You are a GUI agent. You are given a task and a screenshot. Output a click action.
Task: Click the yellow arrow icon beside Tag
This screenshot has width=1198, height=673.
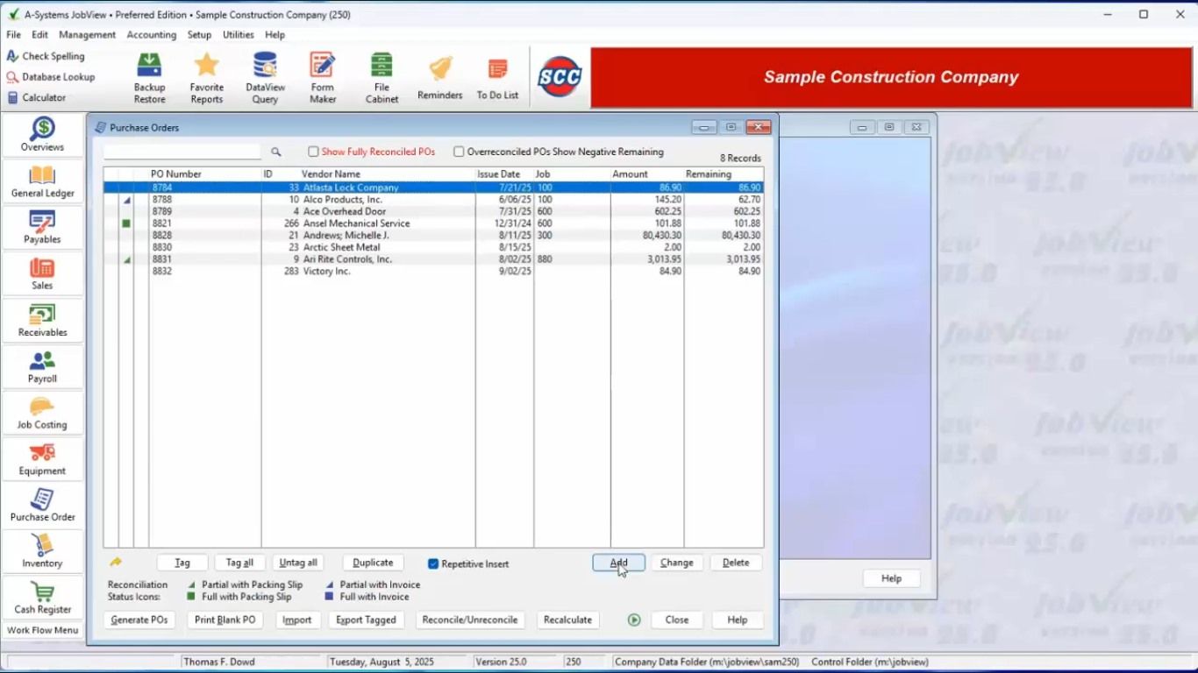point(116,563)
